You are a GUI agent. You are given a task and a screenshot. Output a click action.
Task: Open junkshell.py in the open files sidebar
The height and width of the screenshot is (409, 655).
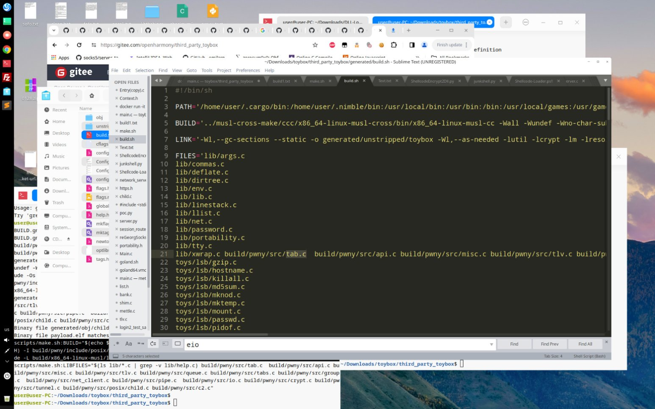[x=130, y=164]
